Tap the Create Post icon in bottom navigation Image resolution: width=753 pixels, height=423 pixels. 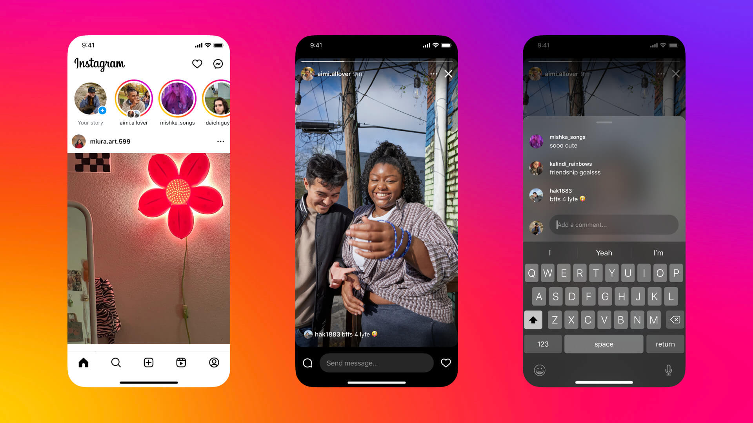pos(148,363)
